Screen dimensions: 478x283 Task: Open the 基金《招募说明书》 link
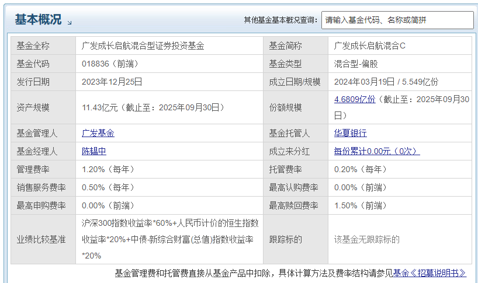click(x=429, y=273)
